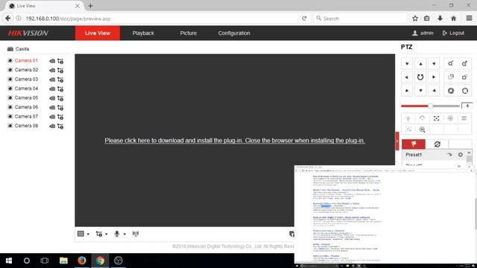Collapse the PTZ panel with red arrow
Image resolution: width=477 pixels, height=268 pixels.
pos(397,141)
